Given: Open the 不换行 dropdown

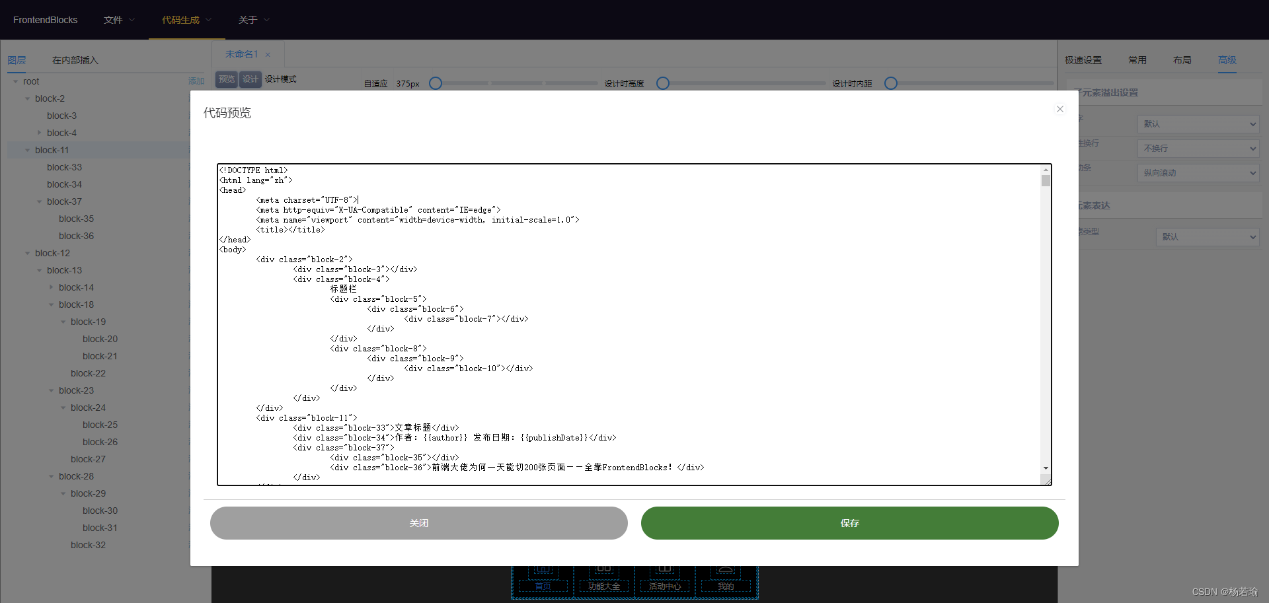Looking at the screenshot, I should (x=1198, y=149).
